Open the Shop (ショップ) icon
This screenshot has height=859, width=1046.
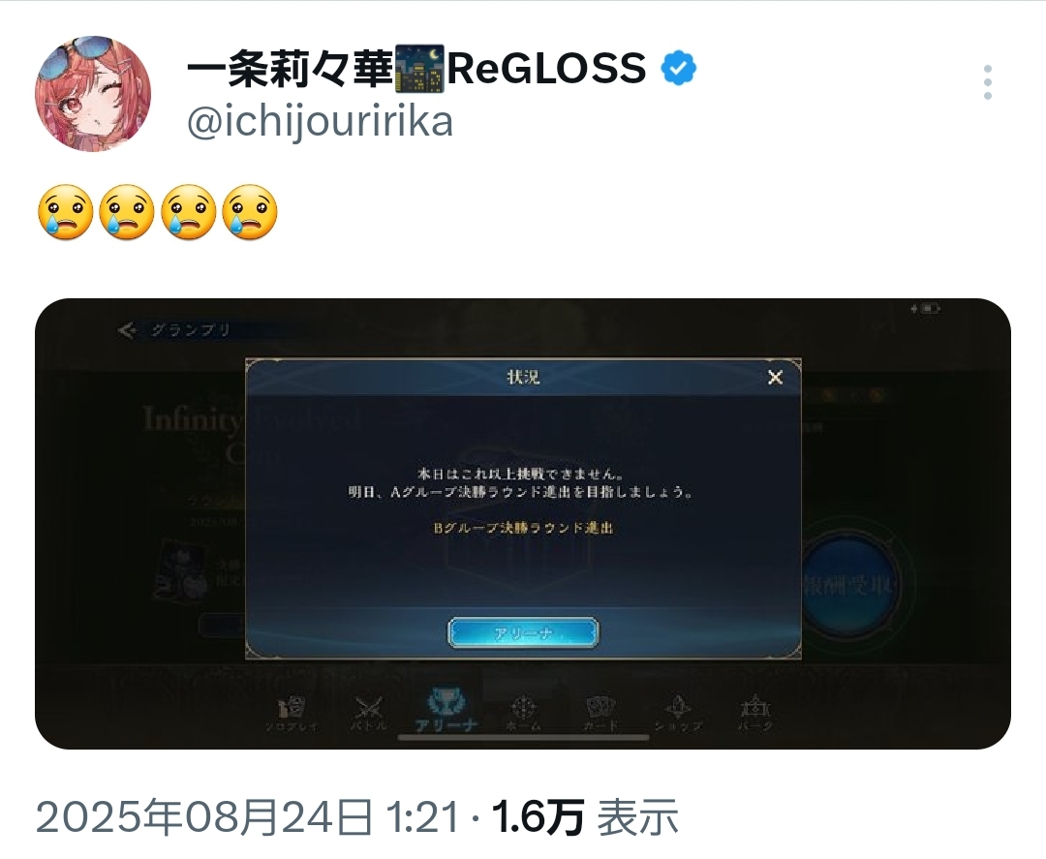coord(678,714)
